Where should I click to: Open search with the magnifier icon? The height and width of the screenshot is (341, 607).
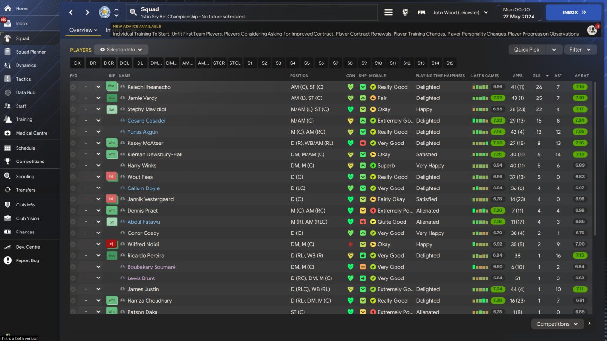point(133,12)
